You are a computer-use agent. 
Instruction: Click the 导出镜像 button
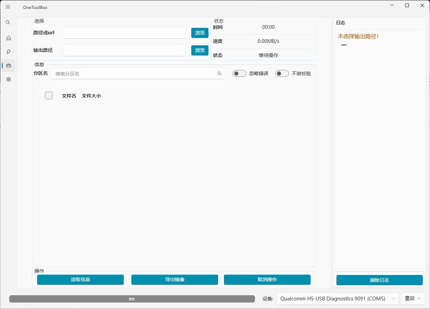tap(174, 280)
